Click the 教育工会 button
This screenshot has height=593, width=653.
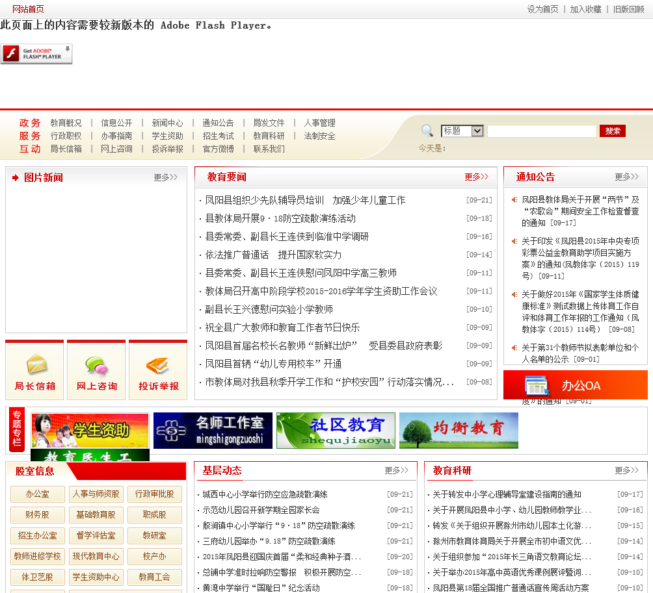point(155,577)
